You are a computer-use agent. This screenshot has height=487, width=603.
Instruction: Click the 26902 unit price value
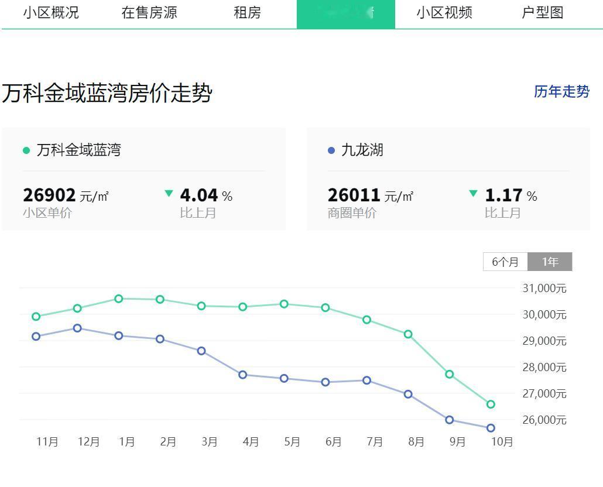pos(49,195)
